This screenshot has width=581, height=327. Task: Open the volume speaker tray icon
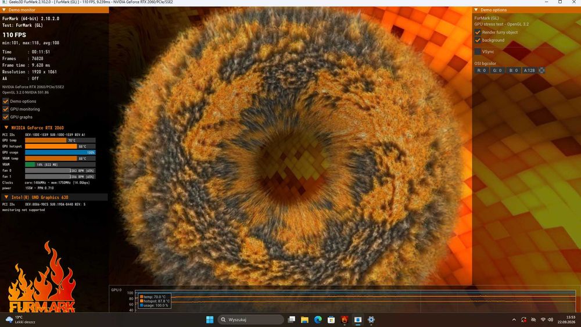click(x=551, y=319)
